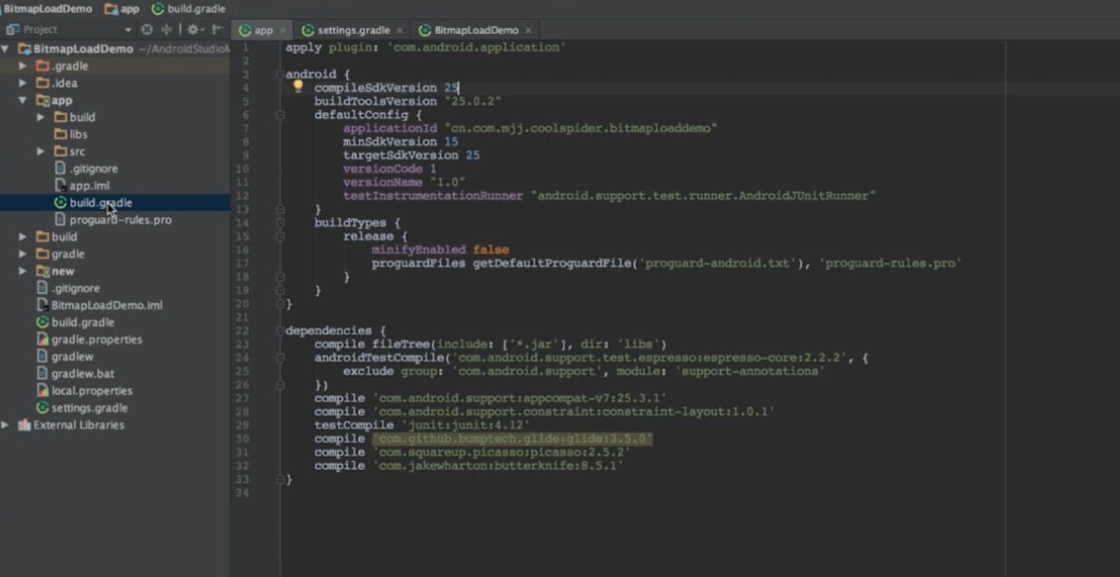This screenshot has width=1120, height=577.
Task: Fold the android block on line 3
Action: [x=280, y=74]
